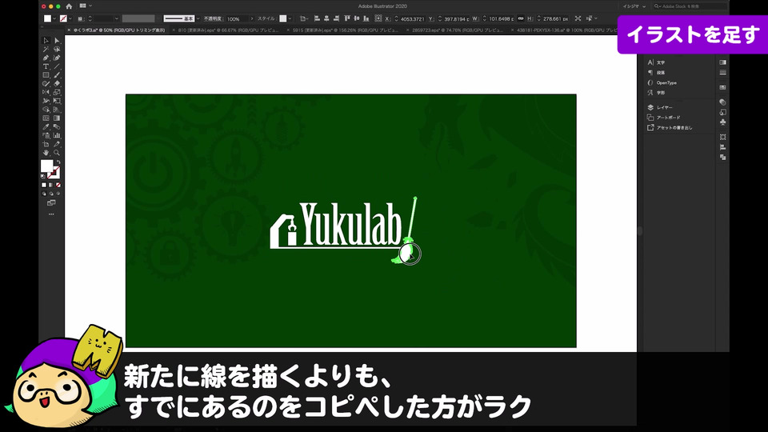Open the 段落 (Paragraph) panel

coord(656,73)
